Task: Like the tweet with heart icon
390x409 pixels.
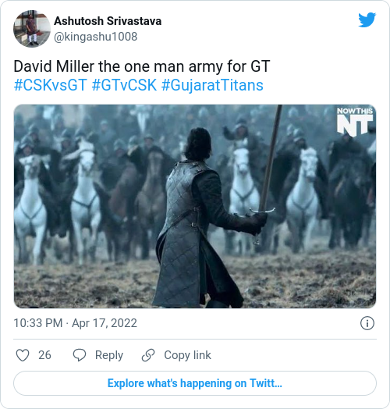Action: (x=23, y=355)
